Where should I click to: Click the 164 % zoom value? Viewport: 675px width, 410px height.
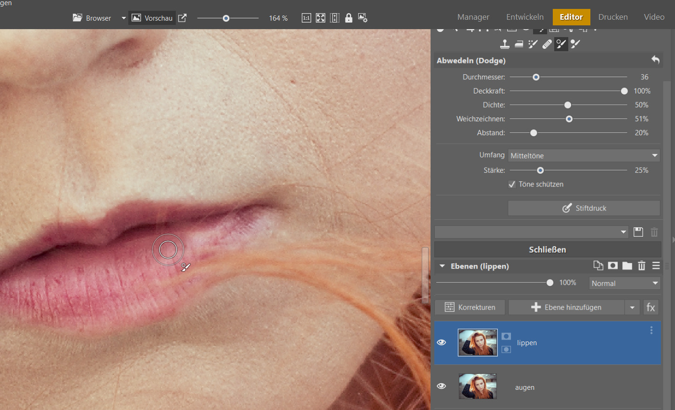(x=278, y=18)
